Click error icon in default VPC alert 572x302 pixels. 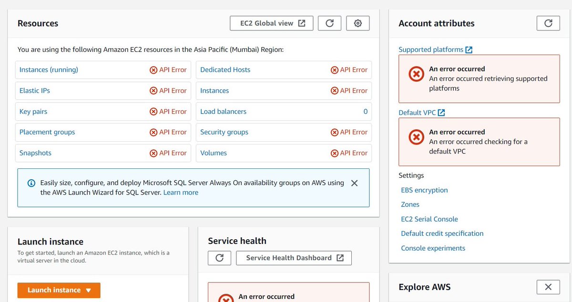click(x=416, y=137)
